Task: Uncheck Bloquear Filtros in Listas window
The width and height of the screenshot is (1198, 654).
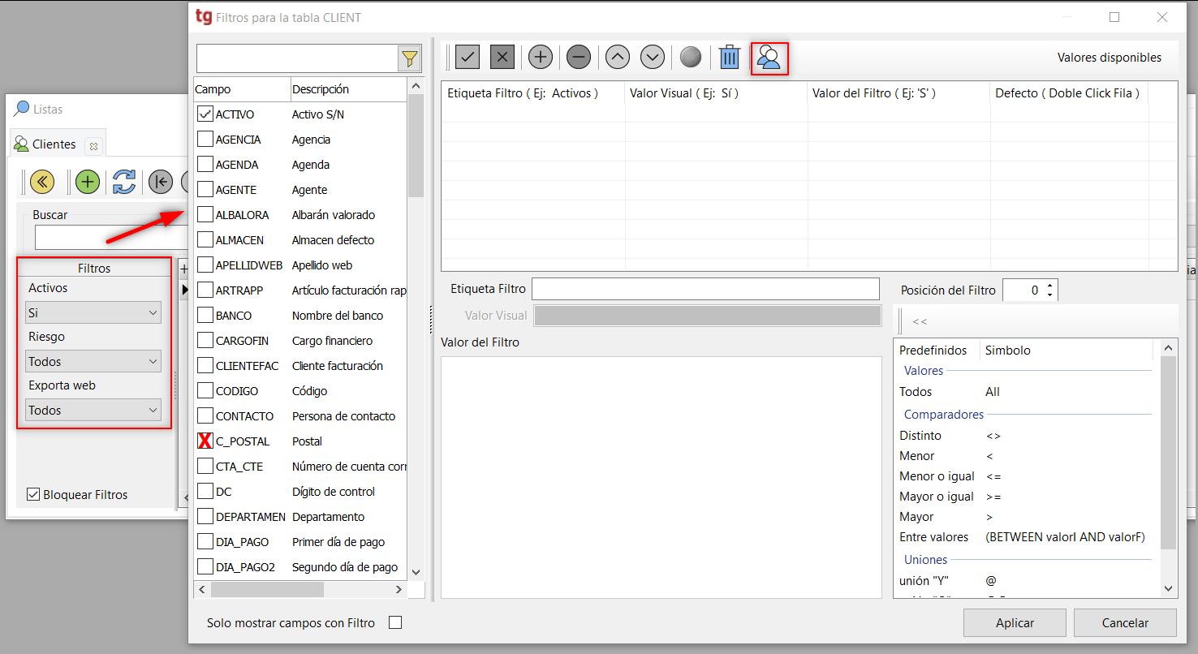Action: tap(33, 494)
